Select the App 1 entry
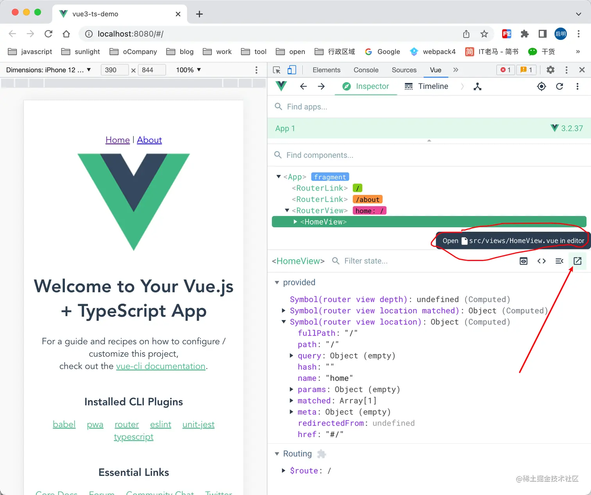The image size is (591, 495). 429,128
